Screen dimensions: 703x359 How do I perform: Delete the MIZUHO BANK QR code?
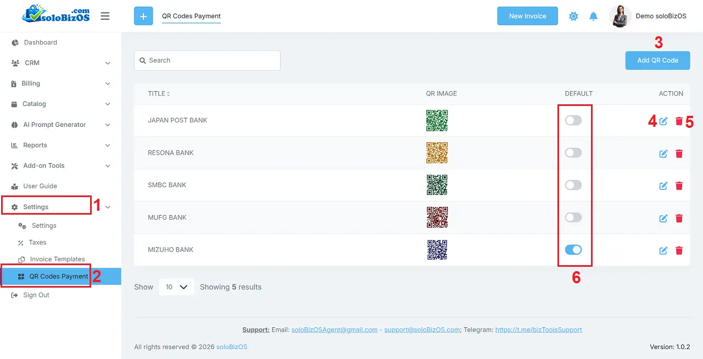[x=679, y=251]
